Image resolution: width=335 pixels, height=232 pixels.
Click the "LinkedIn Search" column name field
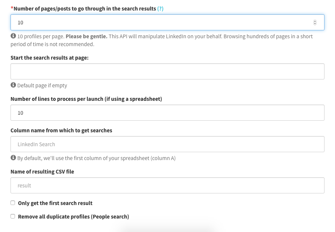[x=167, y=144]
